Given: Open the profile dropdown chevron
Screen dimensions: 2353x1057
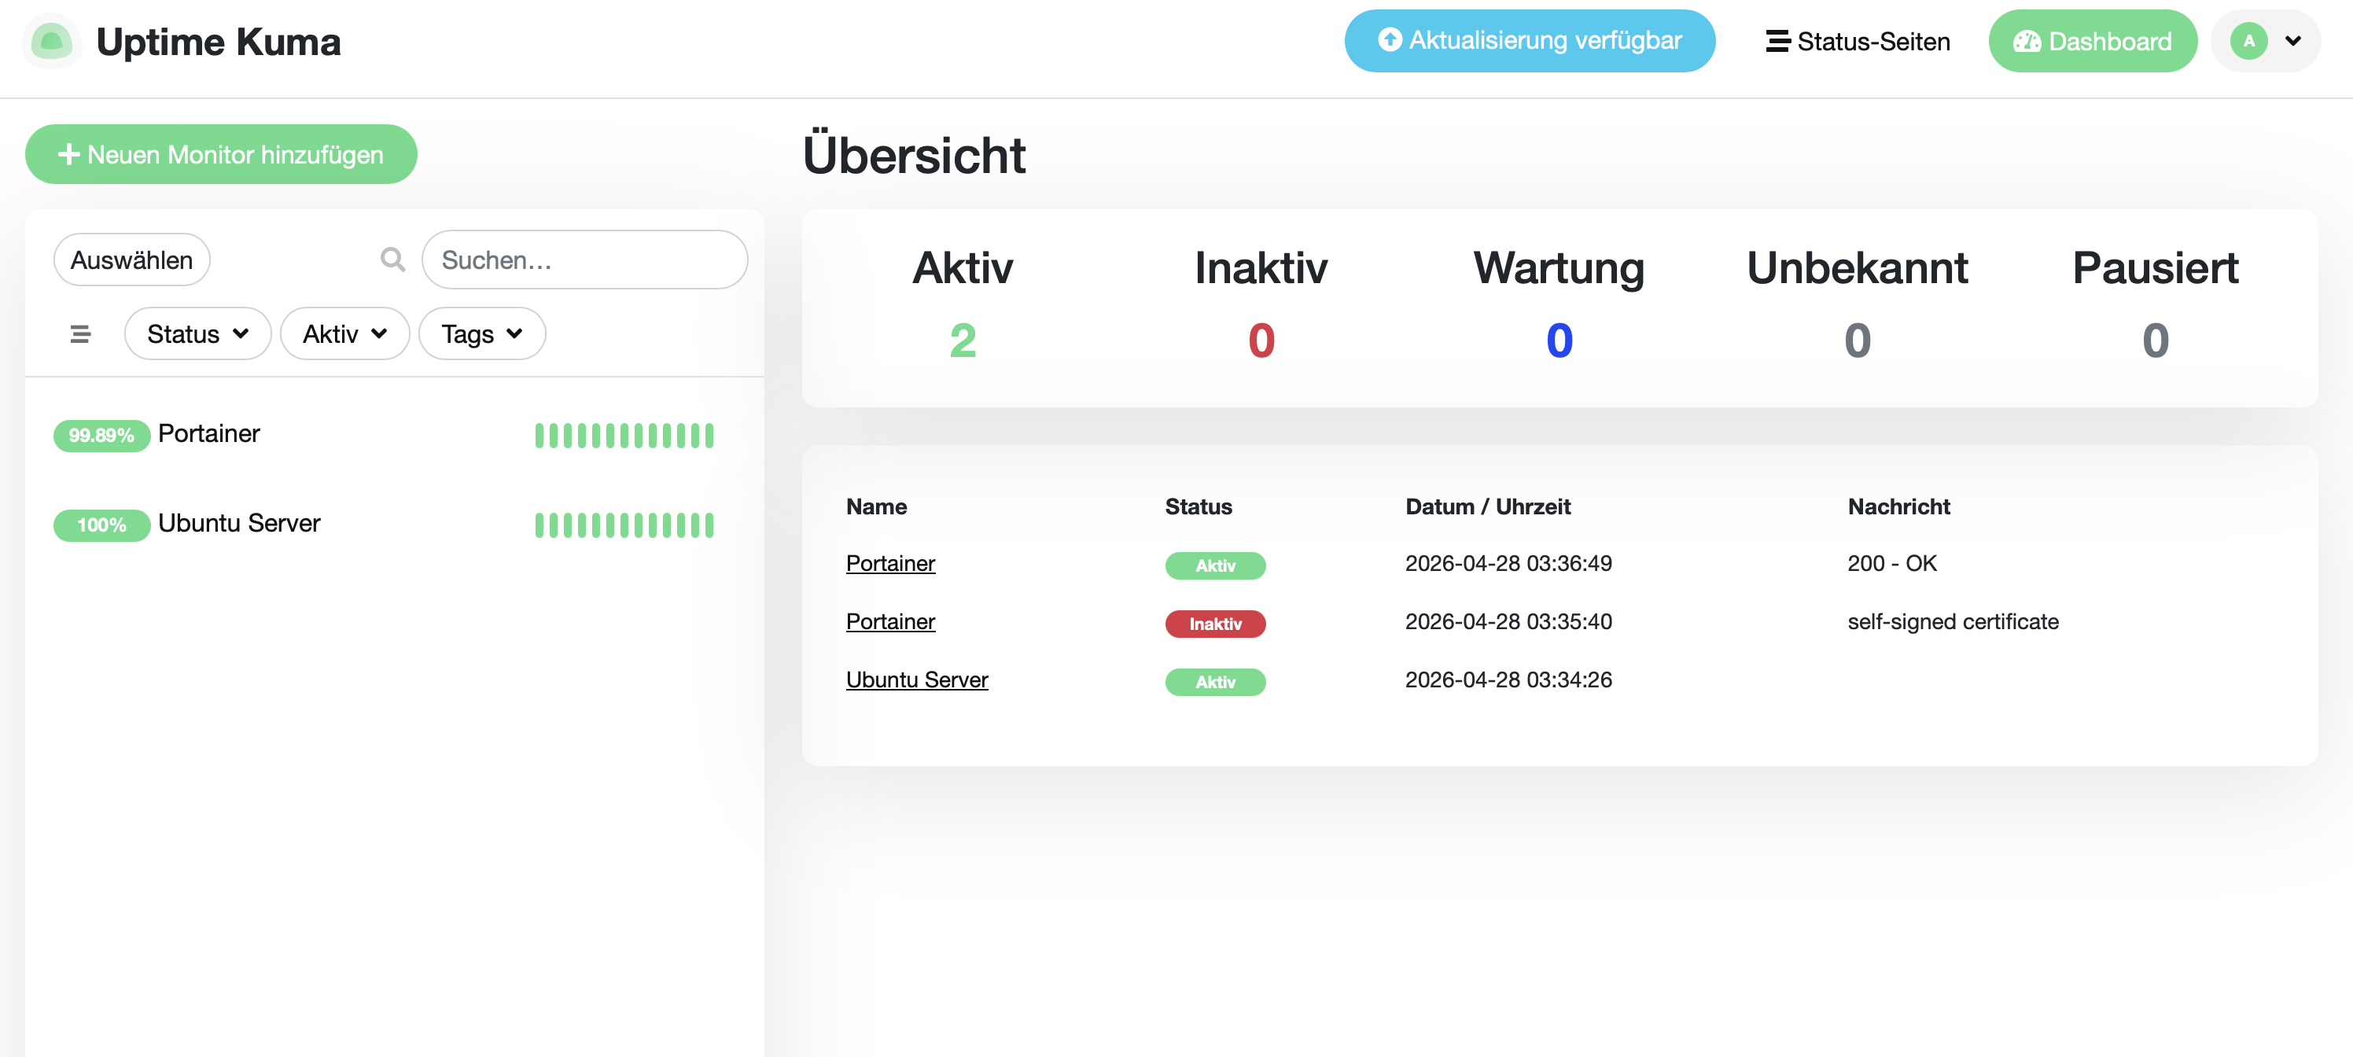Looking at the screenshot, I should coord(2292,40).
